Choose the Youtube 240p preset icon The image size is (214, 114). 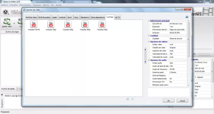click(102, 24)
